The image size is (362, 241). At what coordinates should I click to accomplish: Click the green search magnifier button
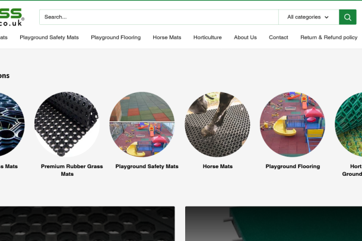(x=347, y=17)
